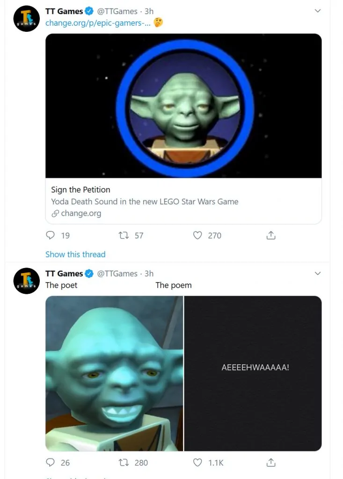Reply to 'The poet' tweet

click(51, 462)
